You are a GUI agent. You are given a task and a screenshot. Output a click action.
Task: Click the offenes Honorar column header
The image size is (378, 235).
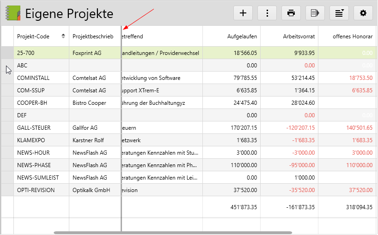(x=353, y=36)
